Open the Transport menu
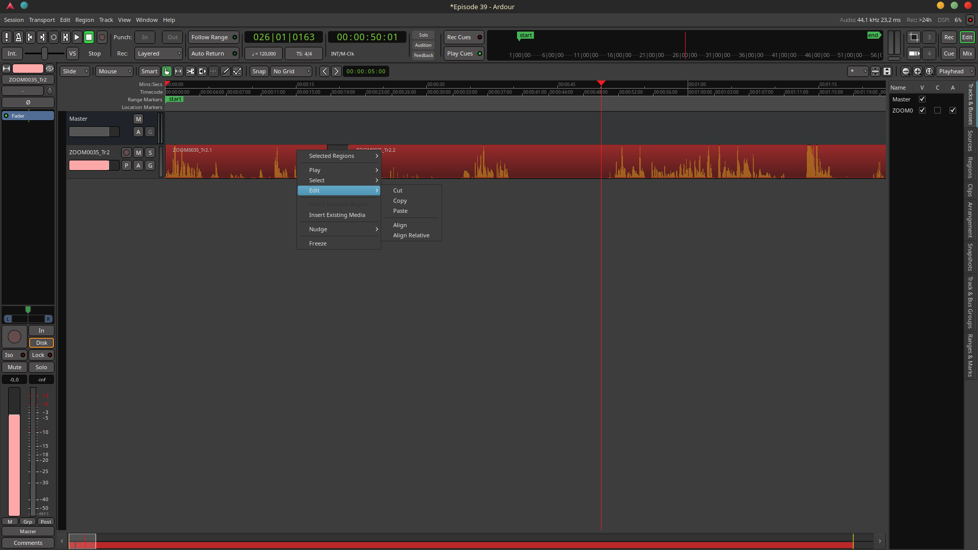 click(42, 20)
